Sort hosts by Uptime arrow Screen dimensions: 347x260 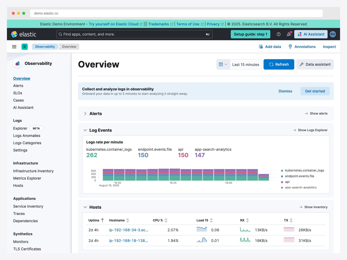[x=102, y=220]
